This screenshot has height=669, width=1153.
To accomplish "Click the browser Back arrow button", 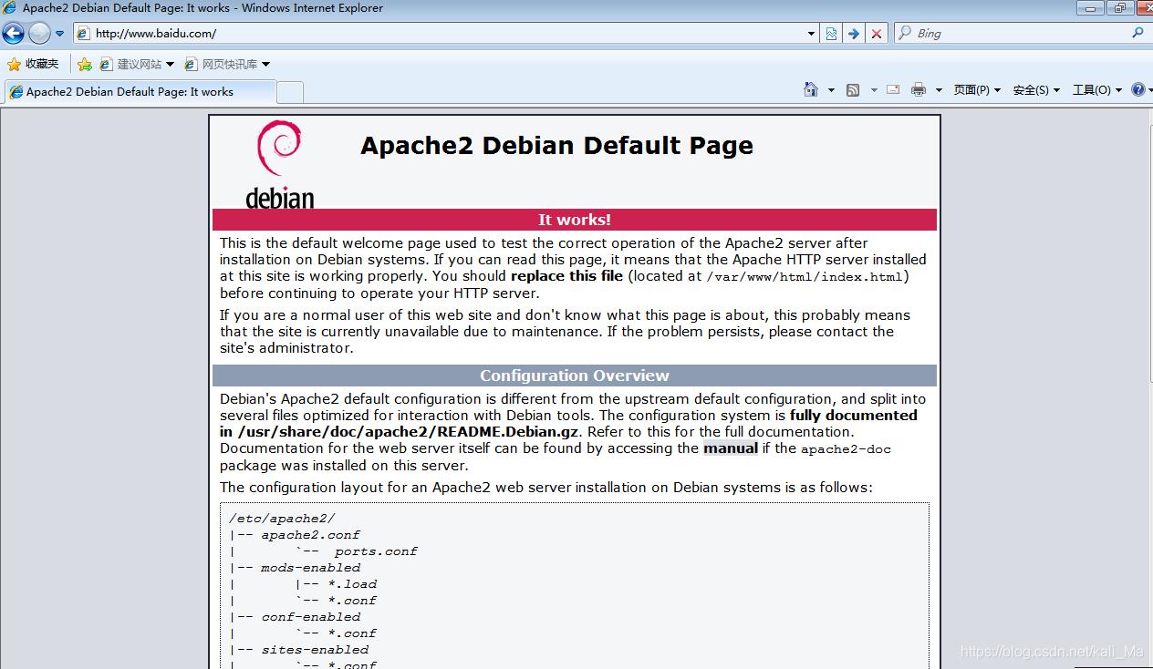I will [x=13, y=34].
